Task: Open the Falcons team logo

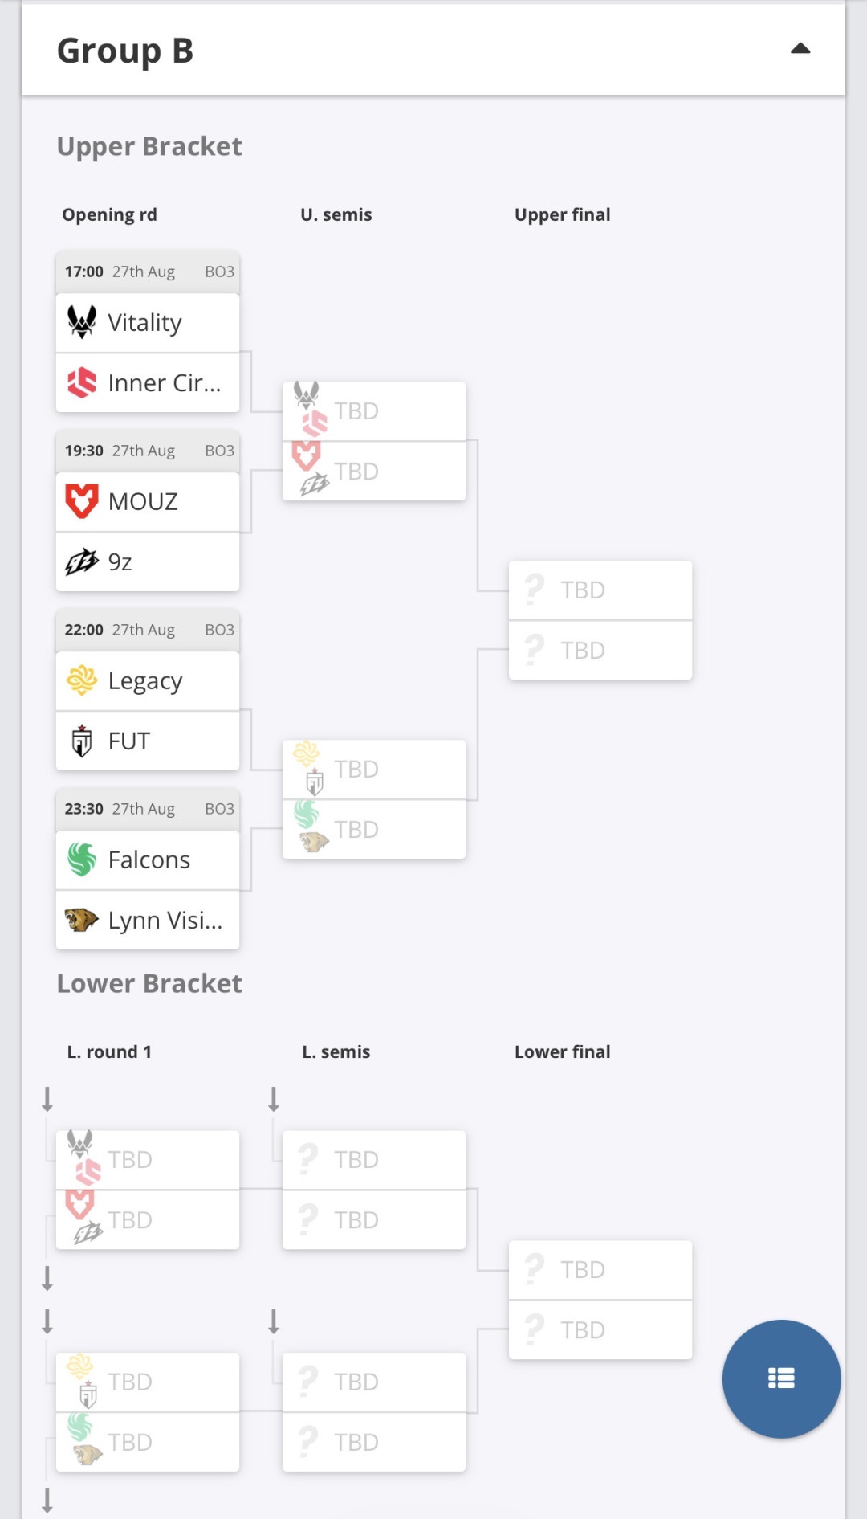Action: [x=82, y=860]
